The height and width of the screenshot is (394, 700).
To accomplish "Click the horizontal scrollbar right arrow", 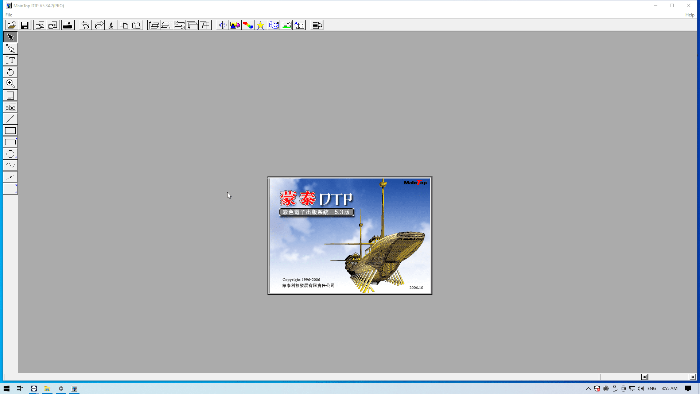I will [x=692, y=377].
